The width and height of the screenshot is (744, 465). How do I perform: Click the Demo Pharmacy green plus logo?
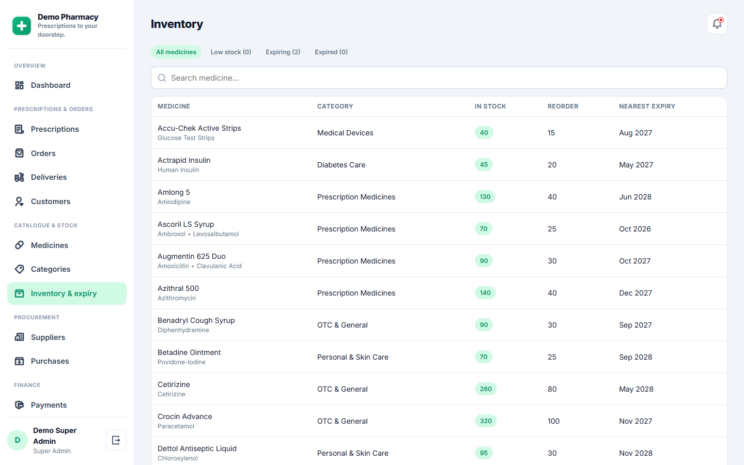[x=22, y=25]
